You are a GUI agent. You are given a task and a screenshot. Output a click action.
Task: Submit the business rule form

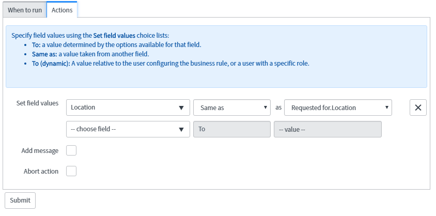(20, 200)
